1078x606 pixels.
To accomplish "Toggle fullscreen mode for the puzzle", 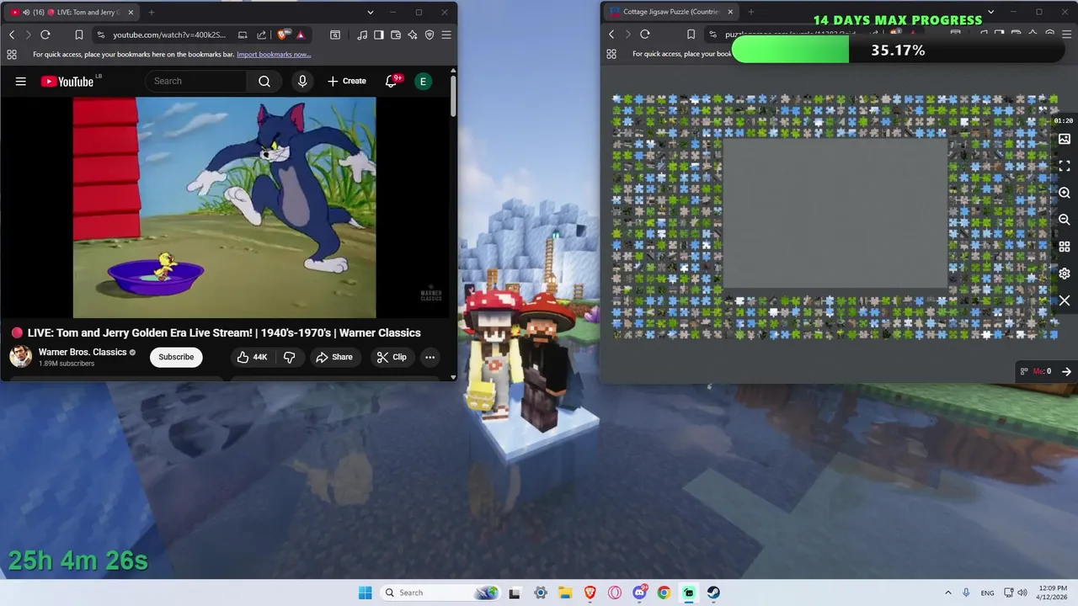I will (x=1065, y=166).
